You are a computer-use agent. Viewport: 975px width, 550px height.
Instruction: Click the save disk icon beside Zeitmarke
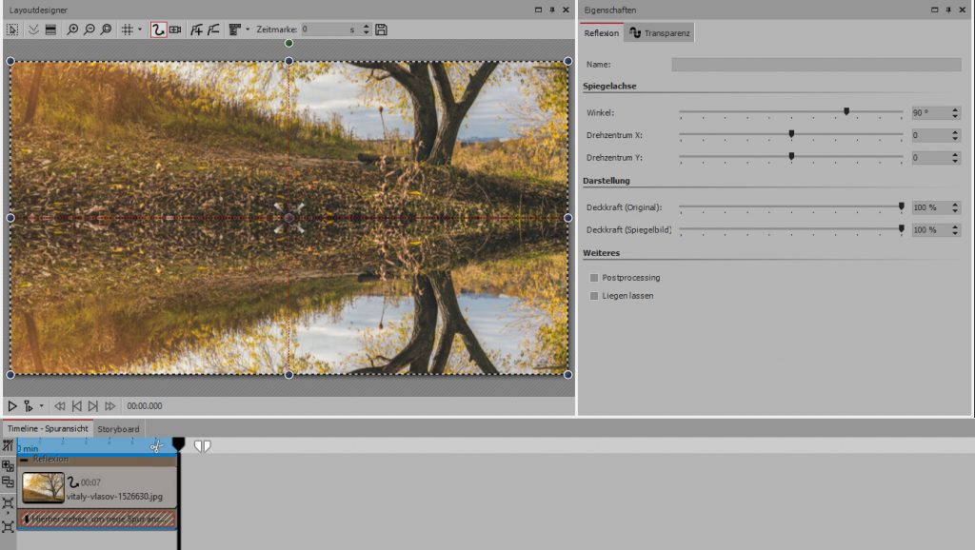pos(381,30)
